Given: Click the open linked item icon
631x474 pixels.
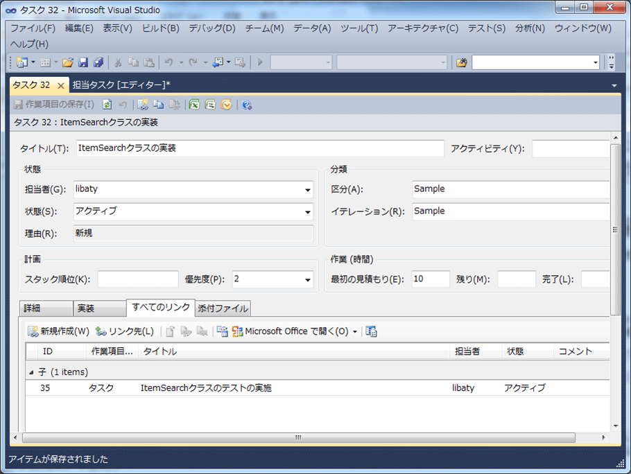Looking at the screenshot, I should point(170,331).
